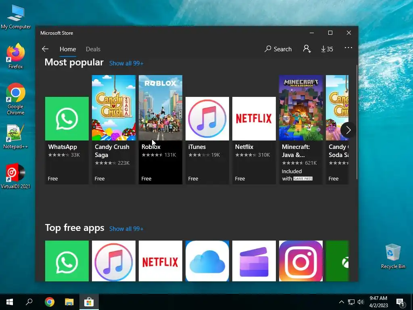Open the iCloud app icon
This screenshot has height=310, width=413.
[207, 261]
